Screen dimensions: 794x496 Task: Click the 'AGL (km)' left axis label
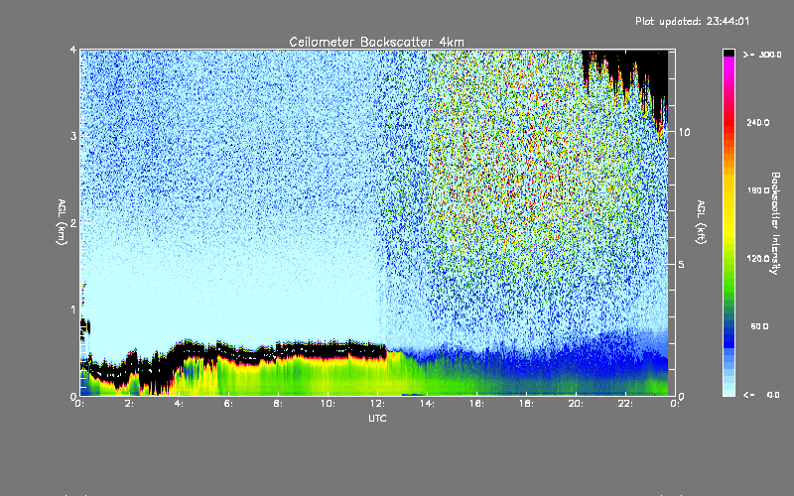[62, 222]
